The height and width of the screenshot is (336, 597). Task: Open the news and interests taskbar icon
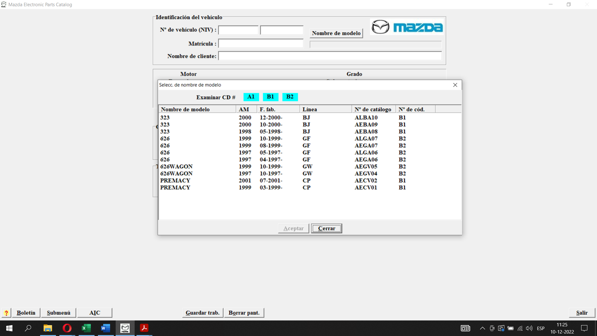pos(466,329)
